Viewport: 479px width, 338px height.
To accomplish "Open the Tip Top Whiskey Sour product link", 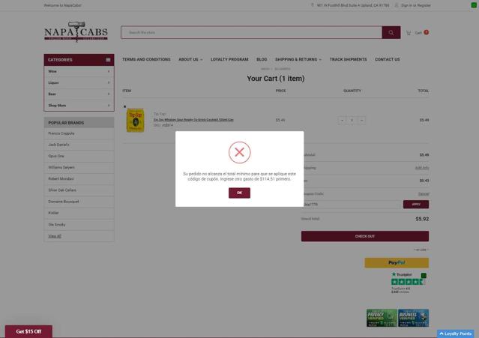I will (x=193, y=120).
